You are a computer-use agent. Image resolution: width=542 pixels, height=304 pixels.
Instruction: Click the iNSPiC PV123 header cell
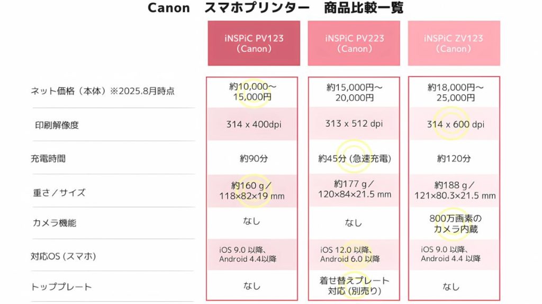pos(254,43)
